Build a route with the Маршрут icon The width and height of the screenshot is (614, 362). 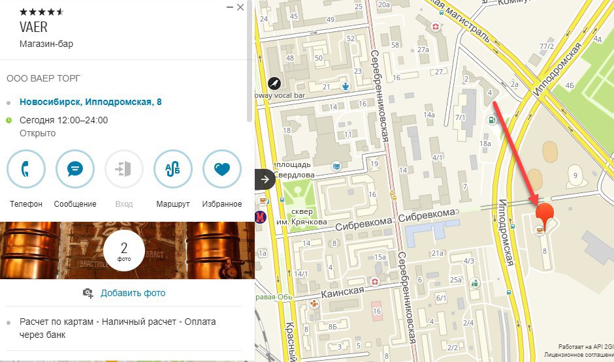coord(172,170)
